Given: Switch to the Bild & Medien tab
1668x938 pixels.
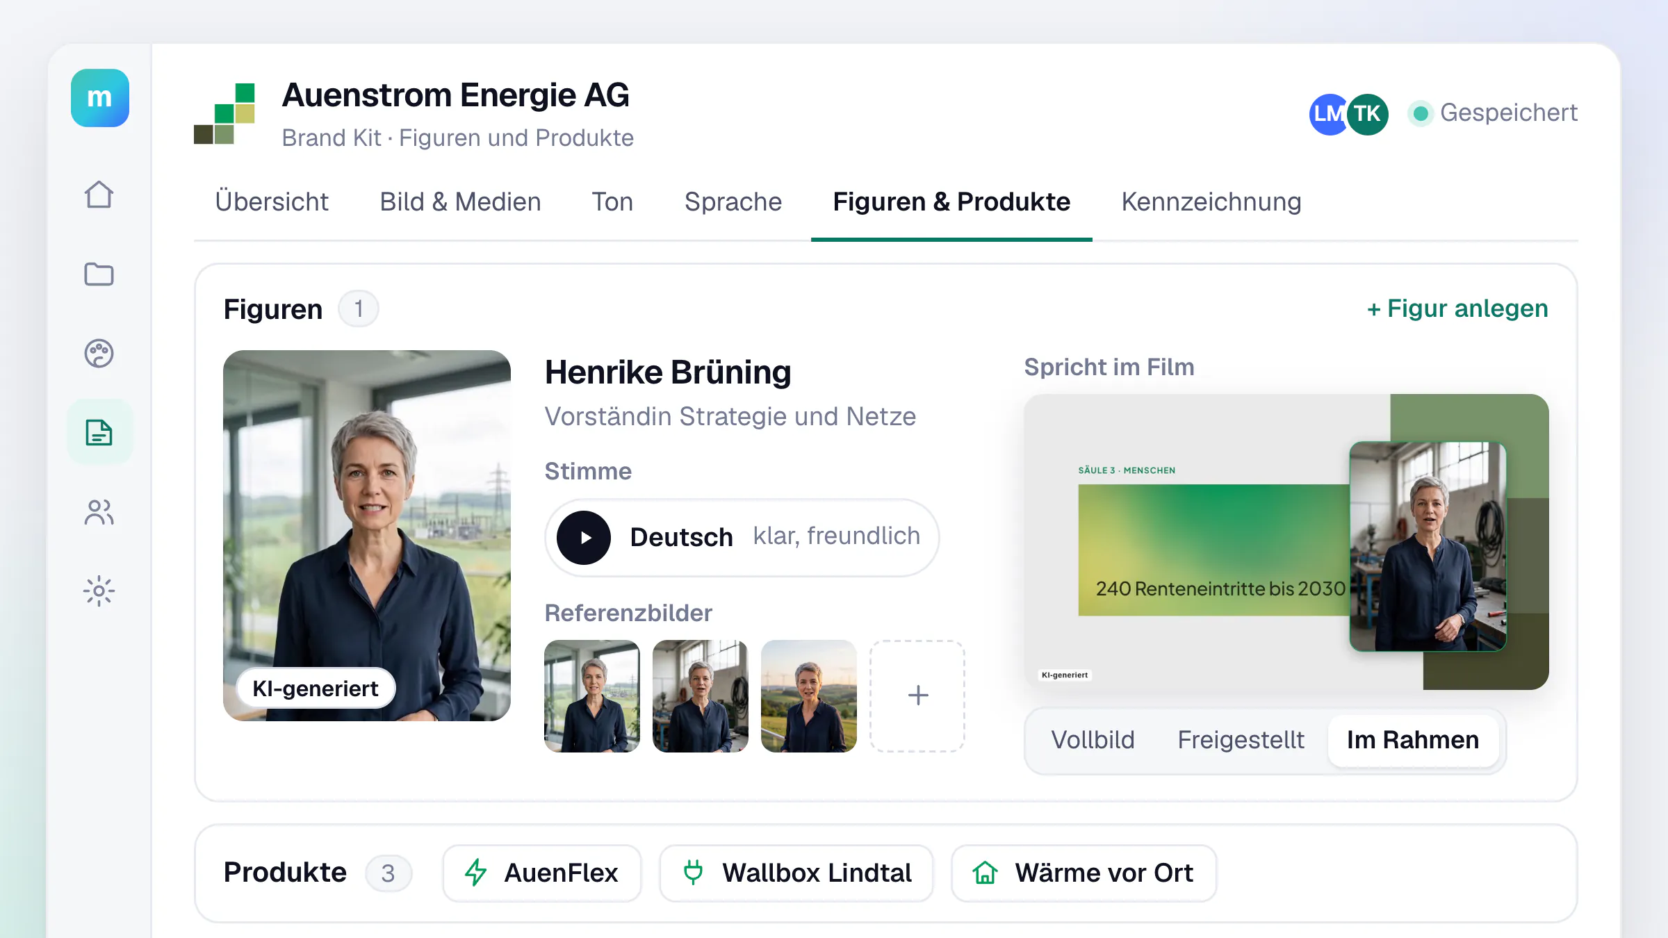Looking at the screenshot, I should tap(460, 201).
